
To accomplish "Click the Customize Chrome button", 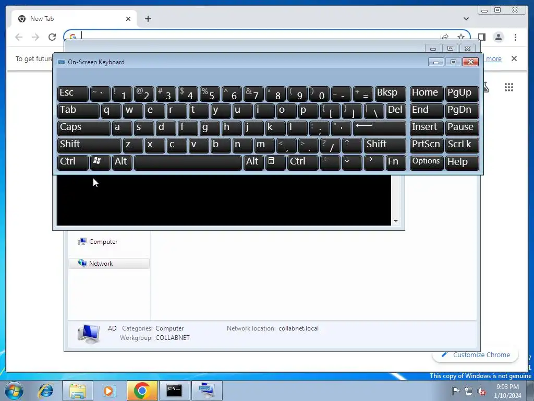I will pos(476,355).
